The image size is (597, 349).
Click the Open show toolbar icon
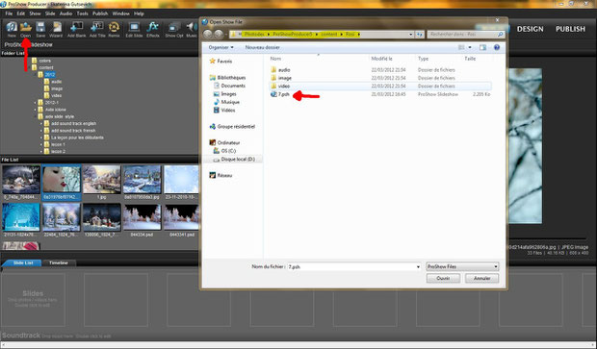click(25, 29)
